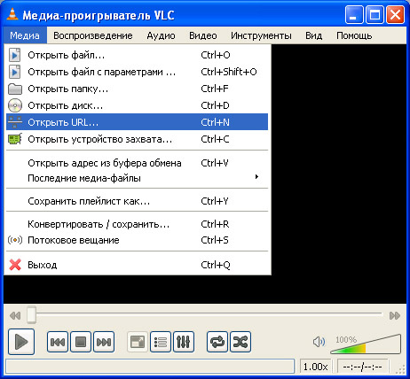Click the playback speed 1.00x field
The width and height of the screenshot is (410, 379).
tap(316, 367)
